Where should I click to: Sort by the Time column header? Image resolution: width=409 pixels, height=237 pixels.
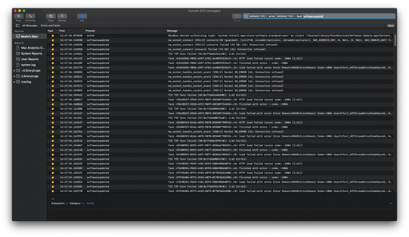(62, 31)
